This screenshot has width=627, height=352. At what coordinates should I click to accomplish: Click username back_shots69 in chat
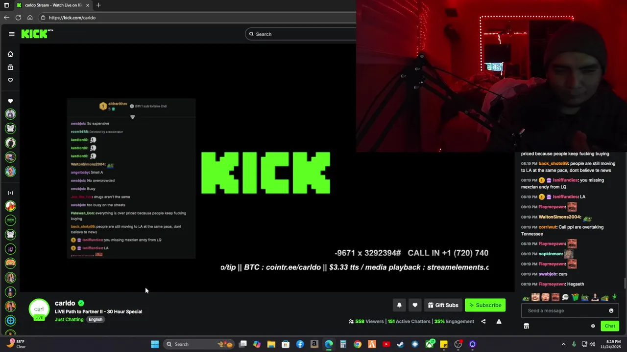[x=553, y=163]
